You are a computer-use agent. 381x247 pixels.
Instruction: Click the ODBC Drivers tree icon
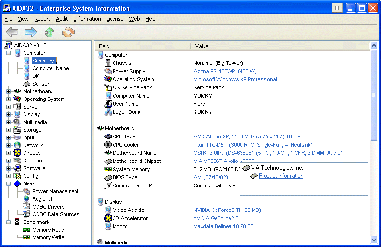26,207
